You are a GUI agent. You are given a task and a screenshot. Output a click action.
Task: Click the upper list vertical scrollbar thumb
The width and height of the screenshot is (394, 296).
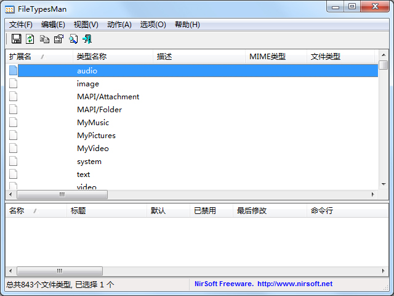point(384,65)
